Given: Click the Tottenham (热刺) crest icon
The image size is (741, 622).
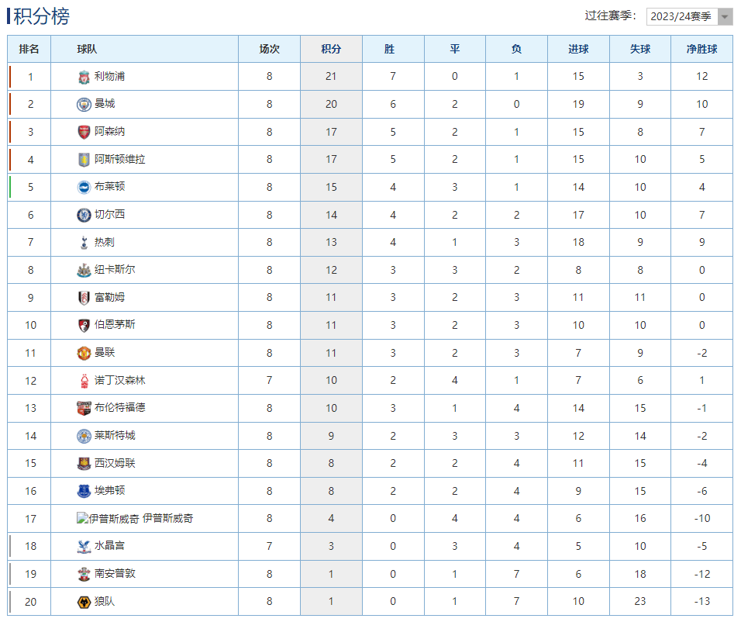Looking at the screenshot, I should tap(84, 243).
